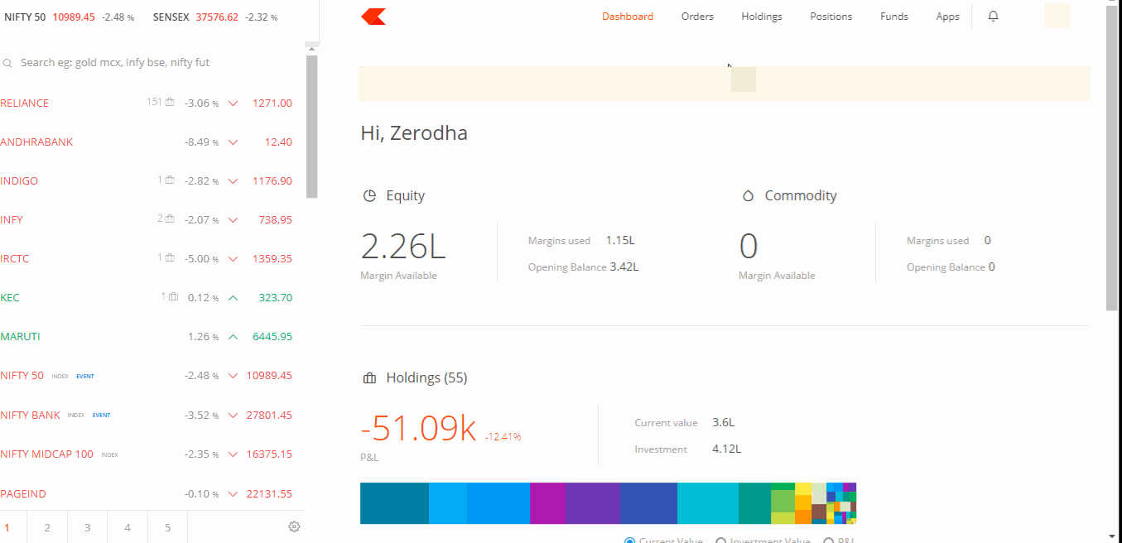Select the MARUTI instrument
This screenshot has width=1122, height=543.
(x=20, y=337)
